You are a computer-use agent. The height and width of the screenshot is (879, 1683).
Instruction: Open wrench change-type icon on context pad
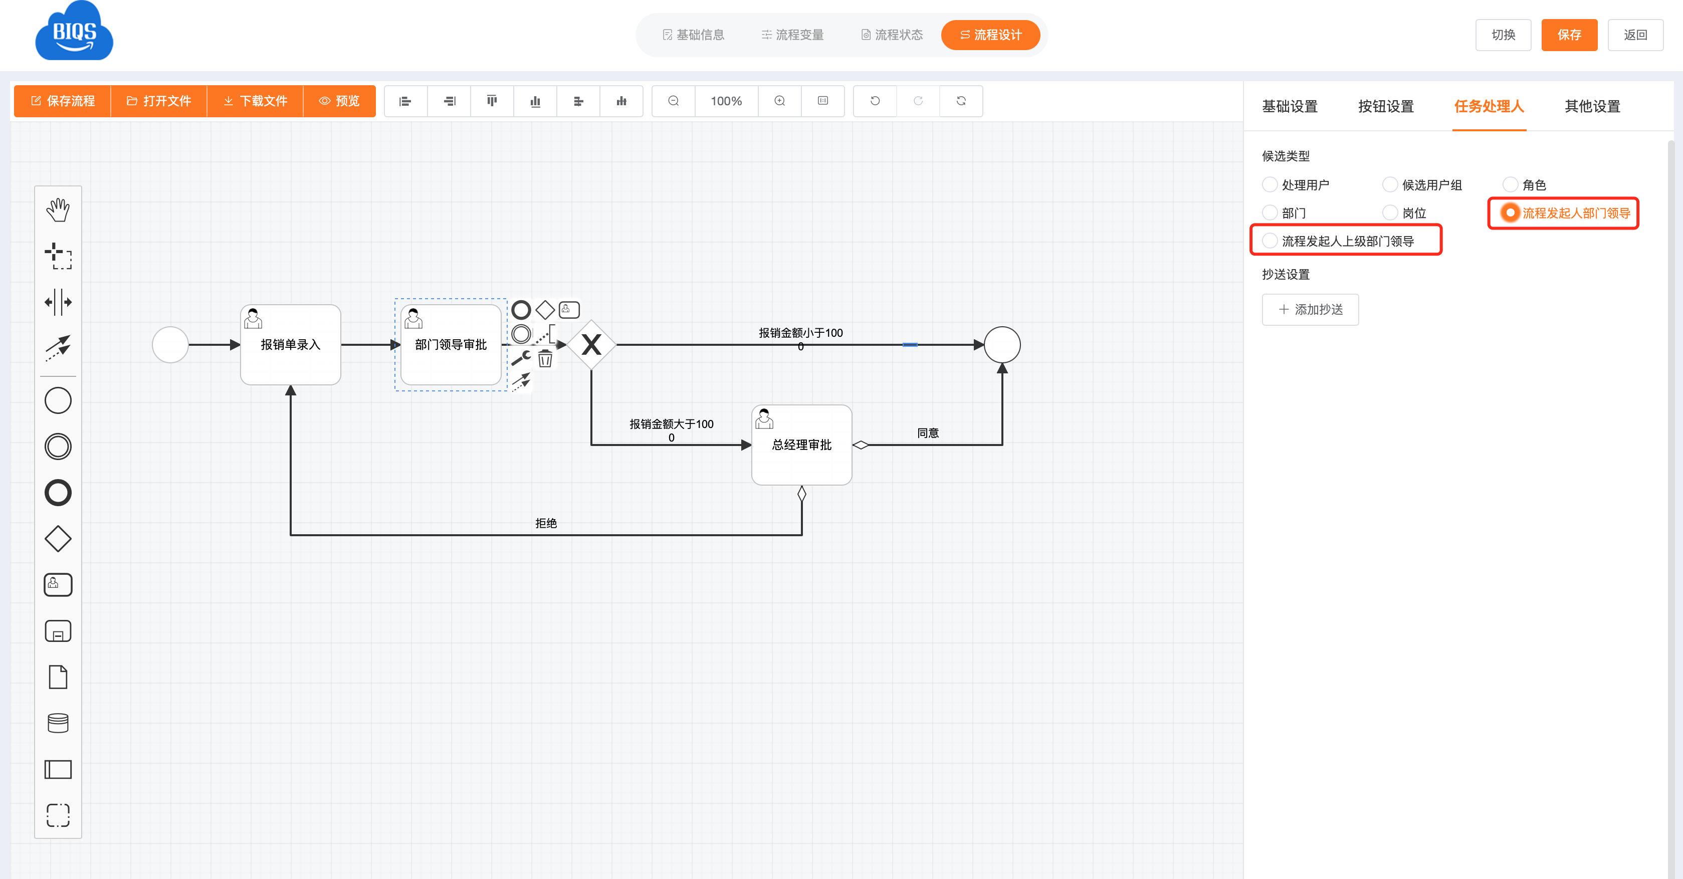[x=521, y=358]
